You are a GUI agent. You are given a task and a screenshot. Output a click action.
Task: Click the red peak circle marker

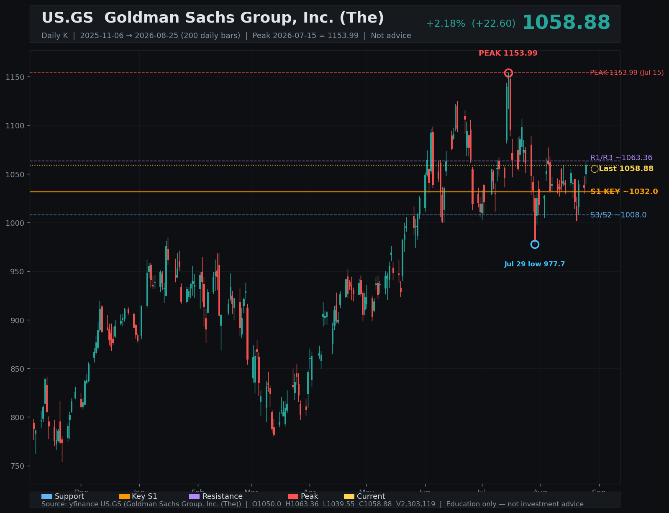[x=508, y=73]
